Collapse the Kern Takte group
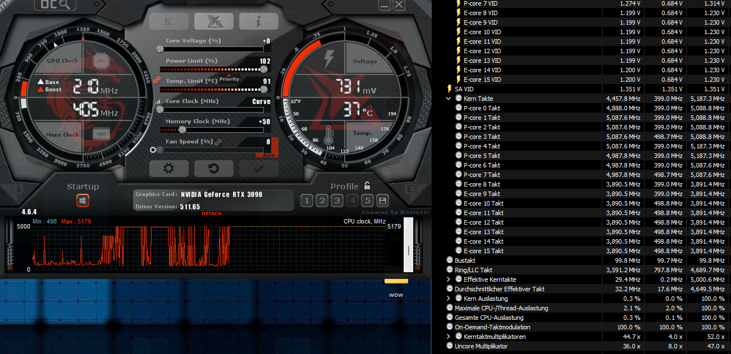731x354 pixels. click(x=449, y=99)
